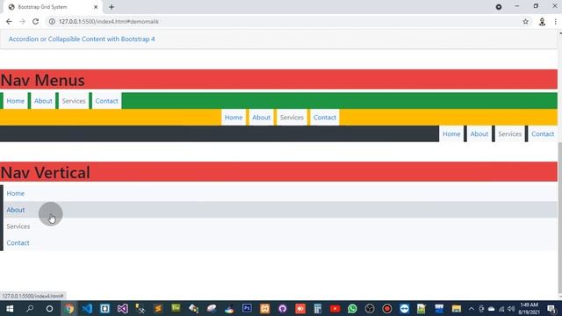Open YouTube app from the taskbar

(x=335, y=308)
